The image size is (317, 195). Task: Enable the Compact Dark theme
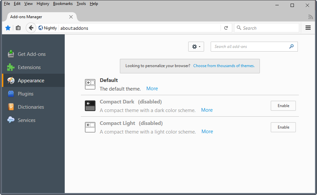coord(283,106)
